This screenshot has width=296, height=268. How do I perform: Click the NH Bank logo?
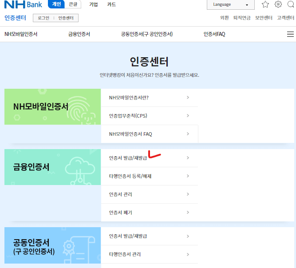coord(23,4)
